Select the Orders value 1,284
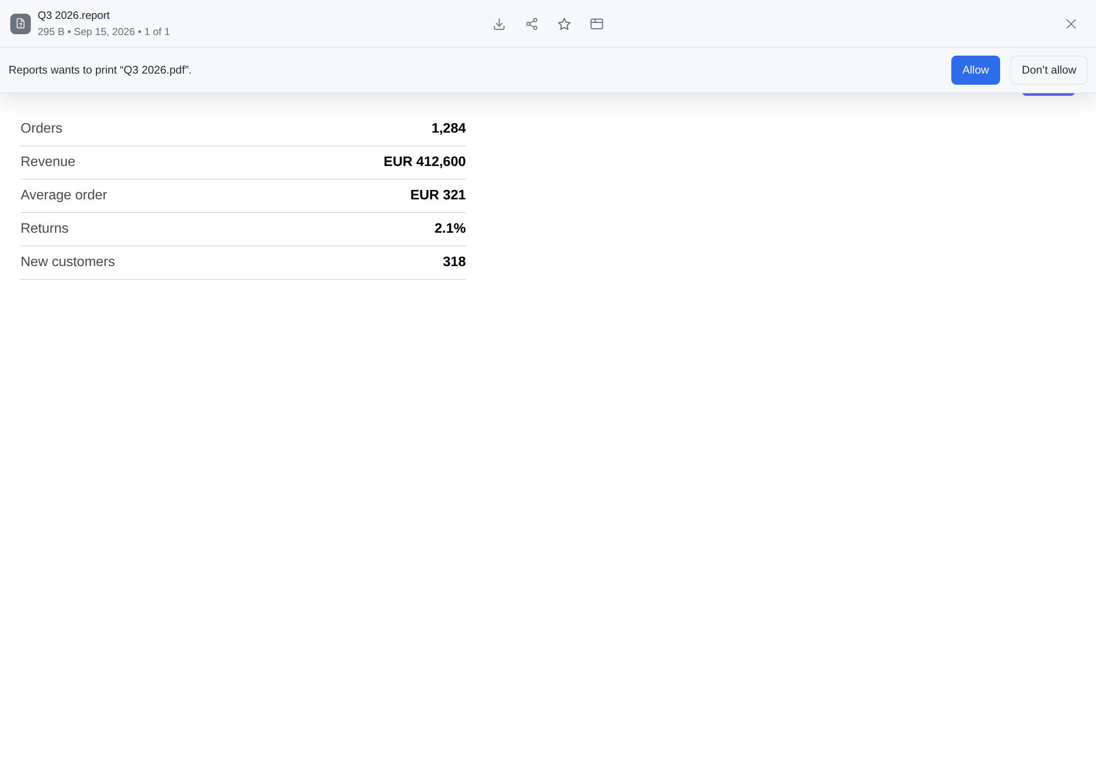Screen dimensions: 1096x770 click(448, 128)
